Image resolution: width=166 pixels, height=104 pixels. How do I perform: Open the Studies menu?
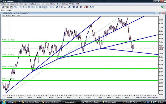click(x=53, y=4)
